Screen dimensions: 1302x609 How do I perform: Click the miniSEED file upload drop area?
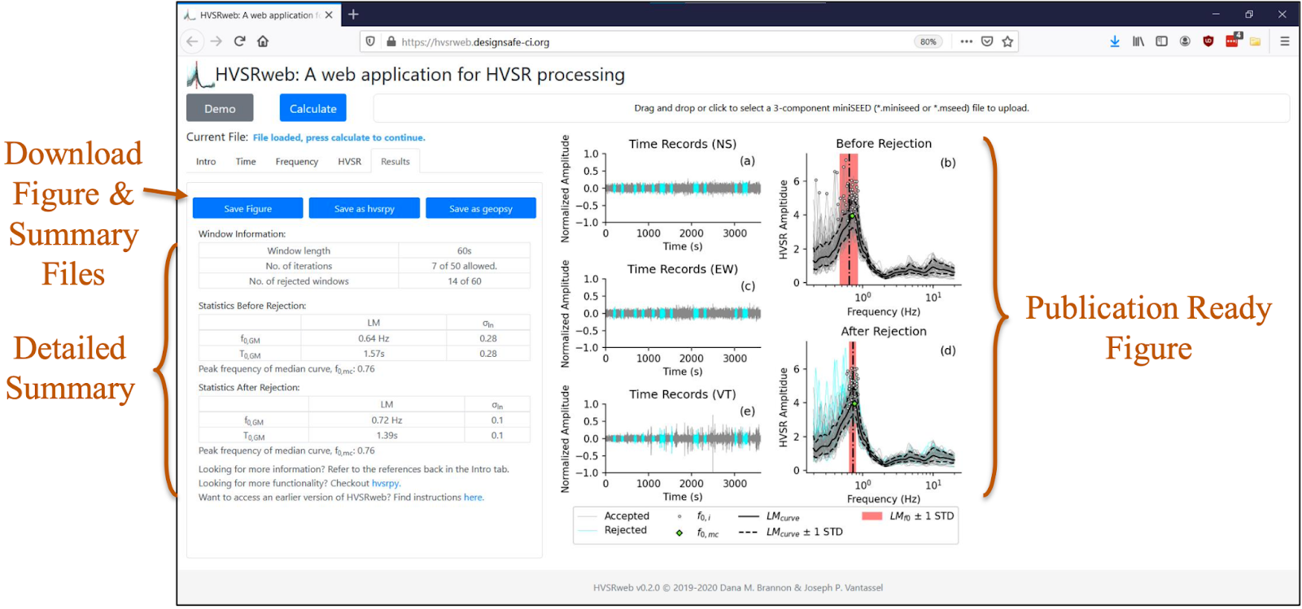click(831, 108)
